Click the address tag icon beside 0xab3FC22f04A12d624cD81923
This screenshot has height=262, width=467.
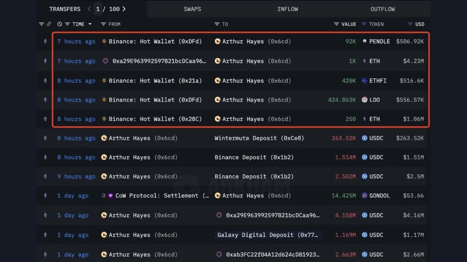[x=219, y=255]
